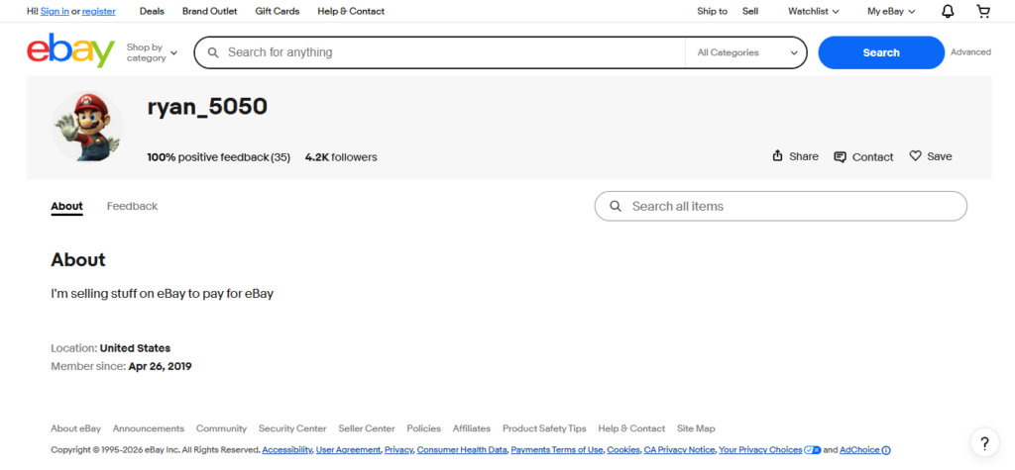The image size is (1015, 470).
Task: Open Security Center footer link
Action: pos(292,428)
